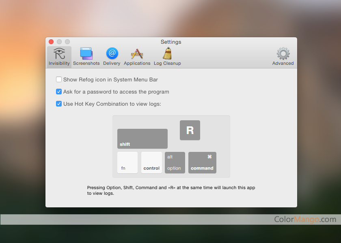
Task: Close the Settings window
Action: tap(51, 42)
